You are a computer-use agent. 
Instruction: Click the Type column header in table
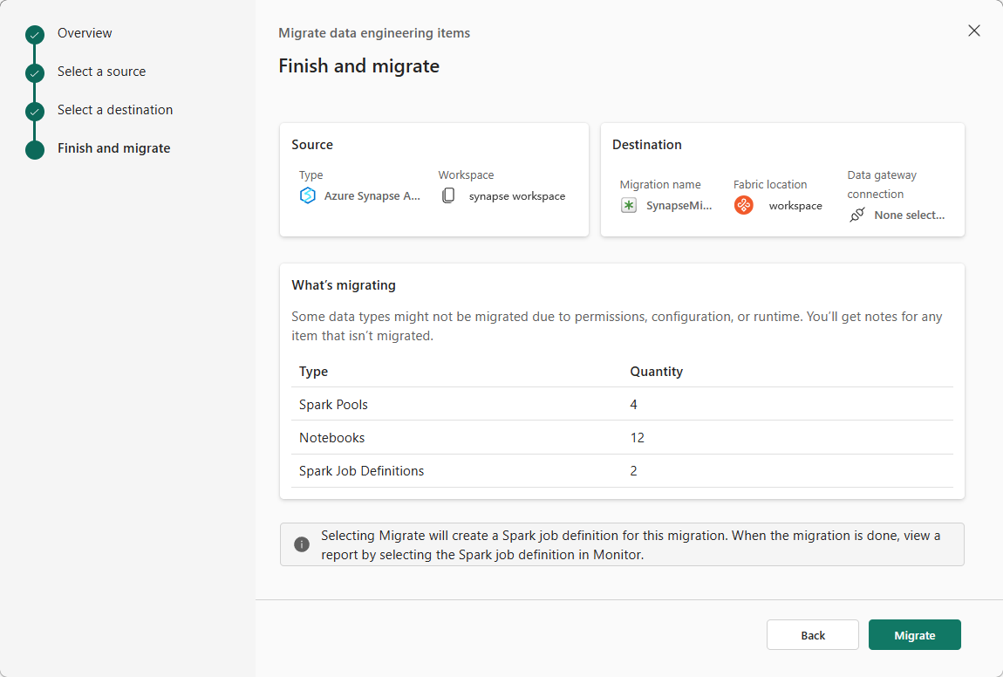point(313,371)
